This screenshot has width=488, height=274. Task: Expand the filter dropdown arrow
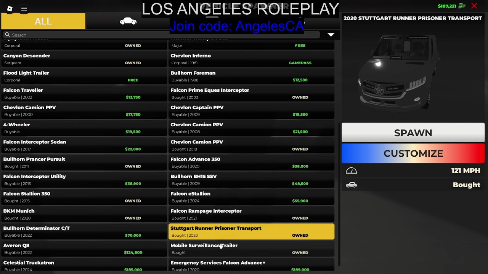[x=331, y=35]
